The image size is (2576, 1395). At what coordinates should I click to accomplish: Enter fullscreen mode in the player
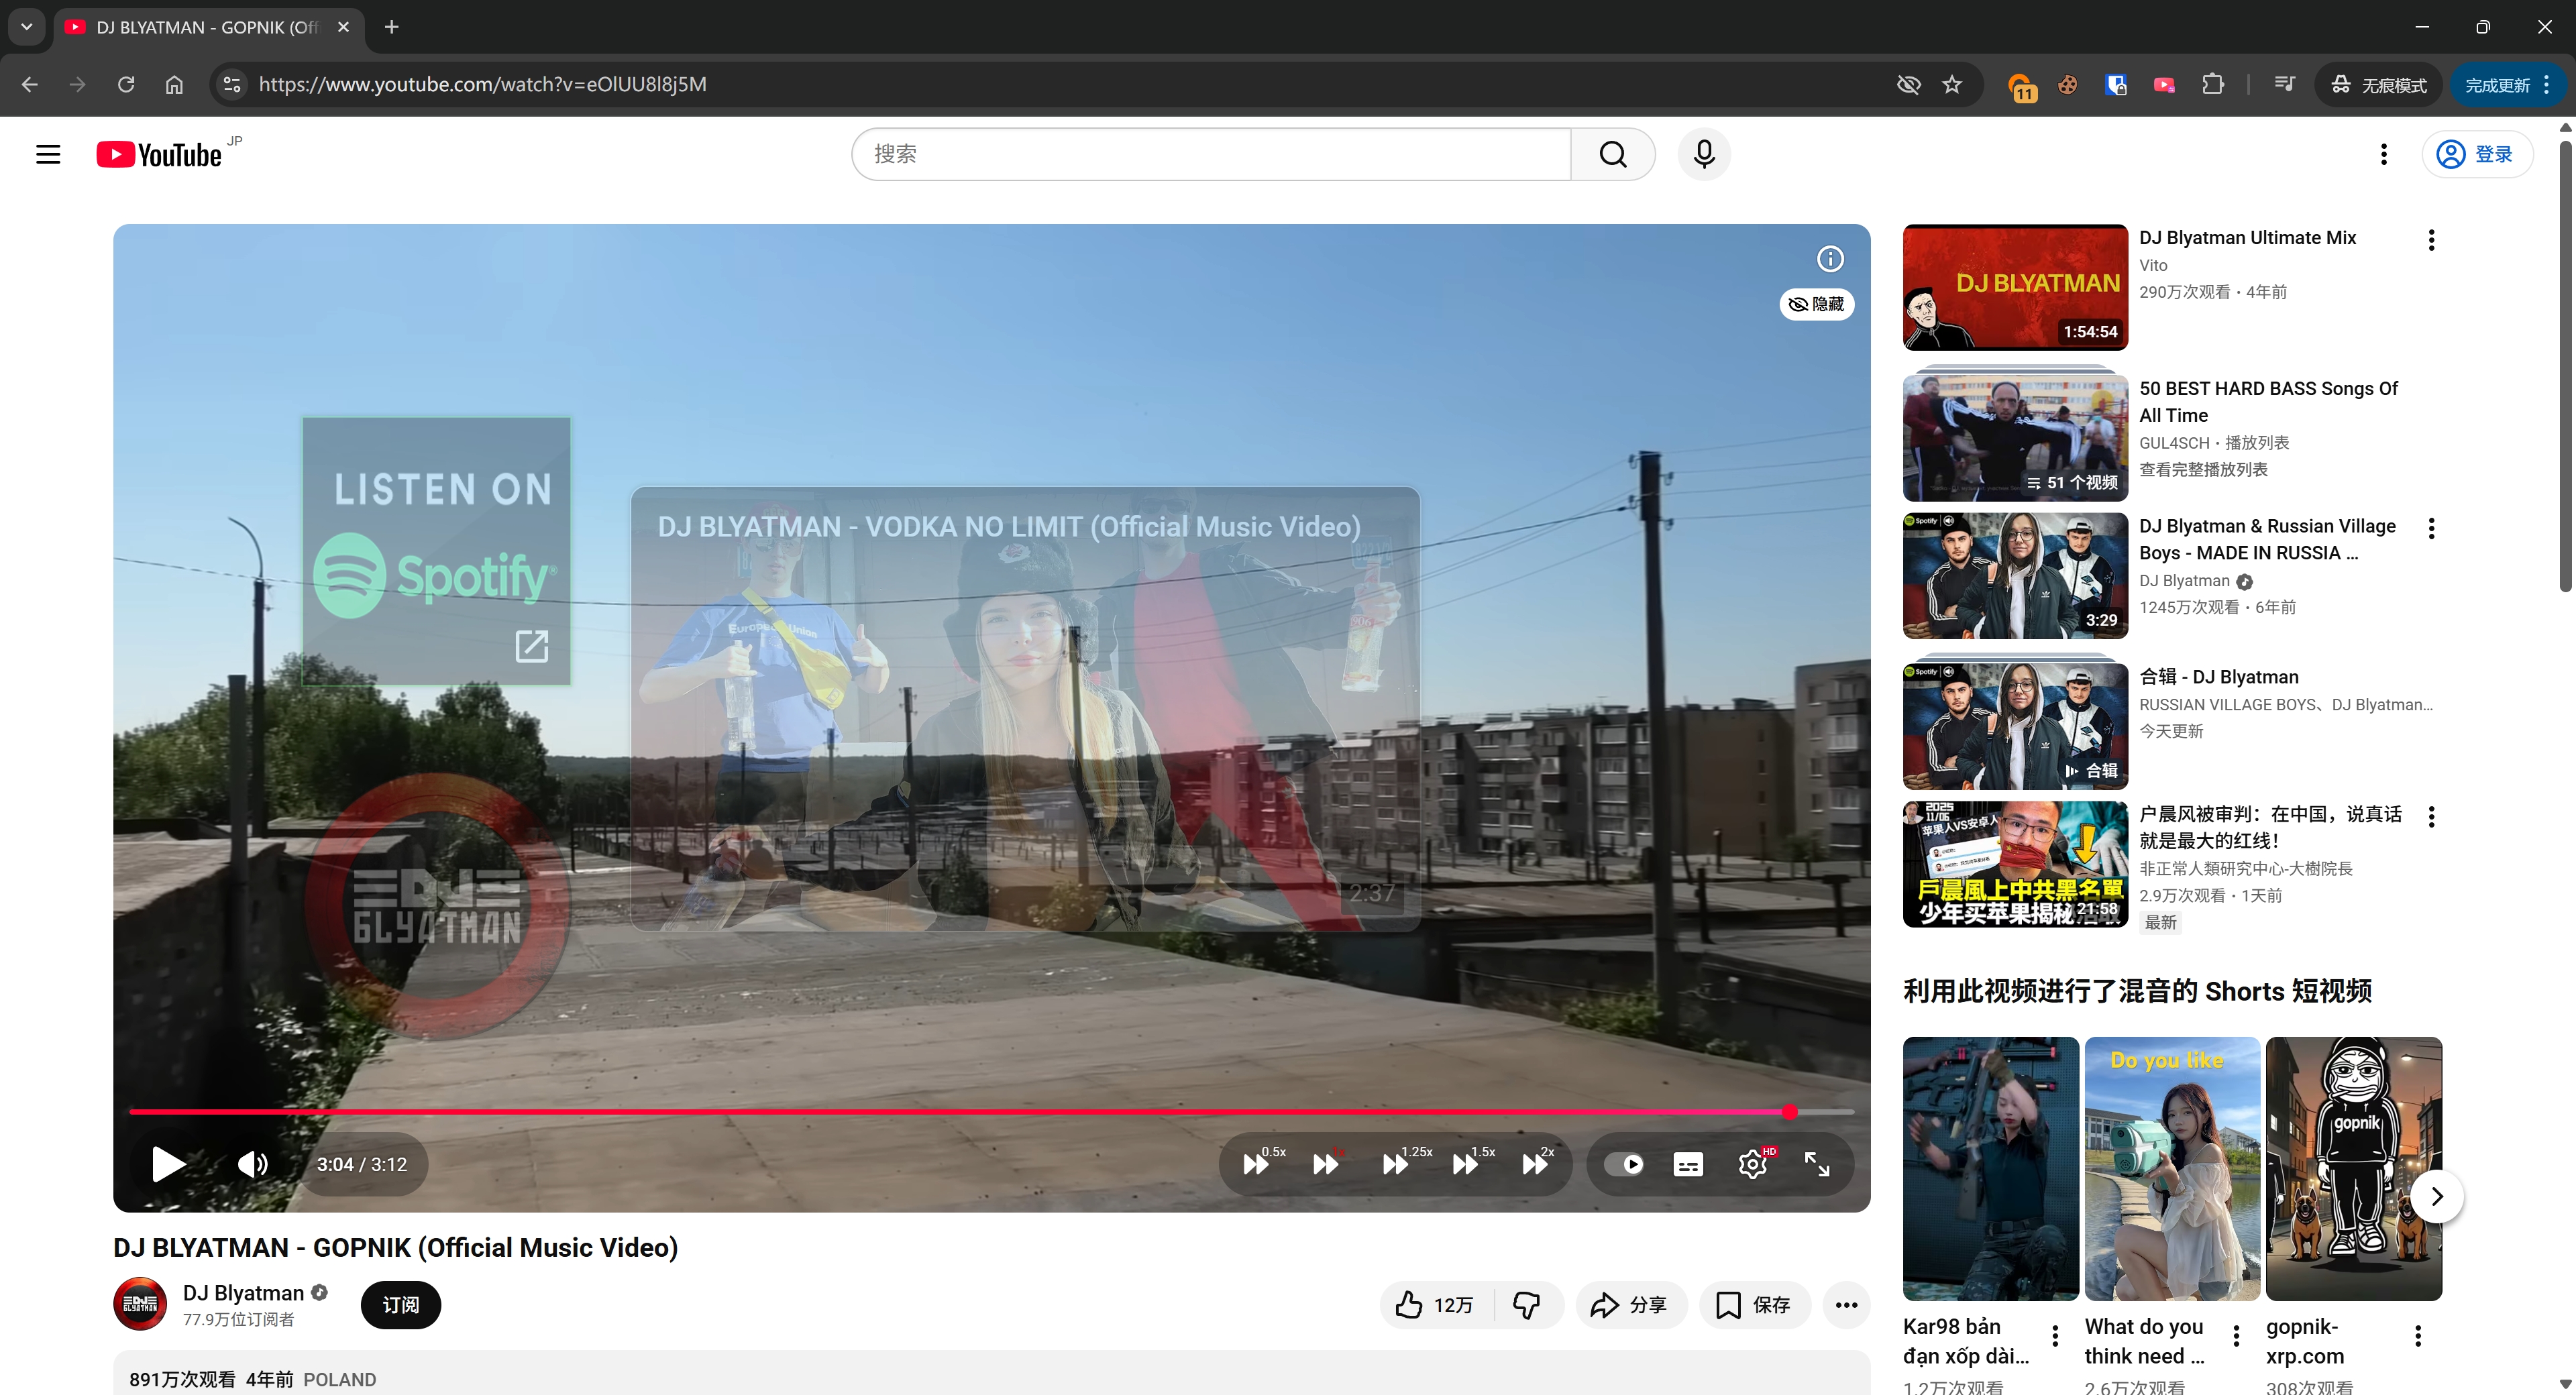[1817, 1164]
